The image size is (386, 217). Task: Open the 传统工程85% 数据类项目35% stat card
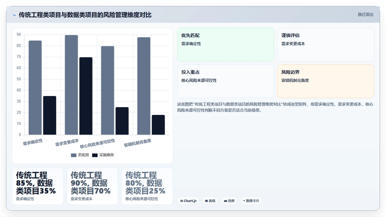click(38, 186)
